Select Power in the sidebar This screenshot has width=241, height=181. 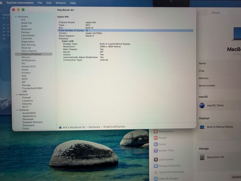coord(25,70)
